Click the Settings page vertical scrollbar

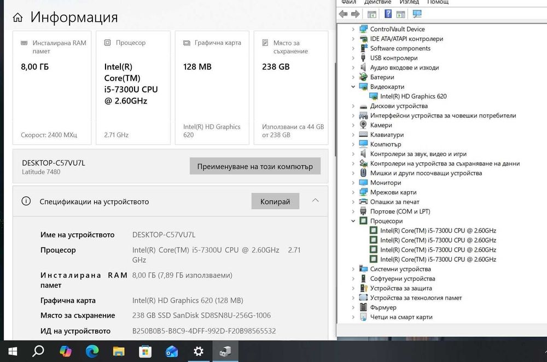click(336, 109)
